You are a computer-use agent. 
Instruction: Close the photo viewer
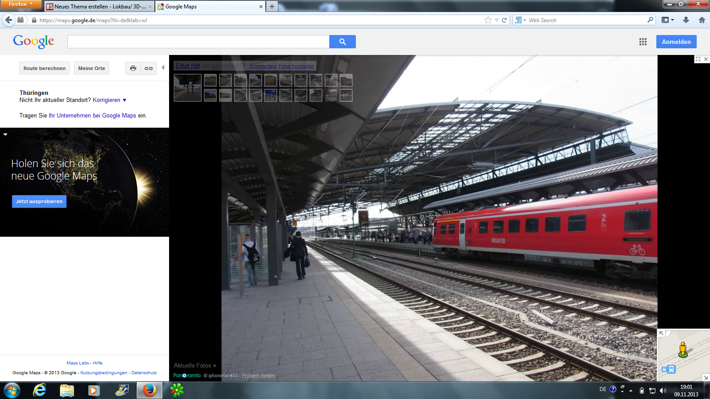tap(706, 59)
